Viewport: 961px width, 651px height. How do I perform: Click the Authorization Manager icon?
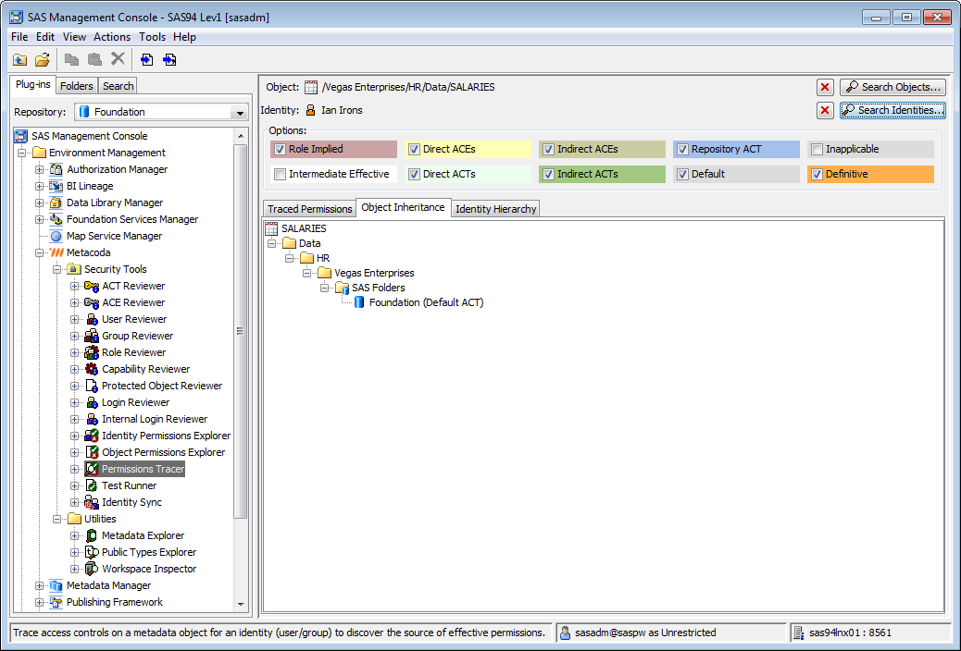point(56,169)
